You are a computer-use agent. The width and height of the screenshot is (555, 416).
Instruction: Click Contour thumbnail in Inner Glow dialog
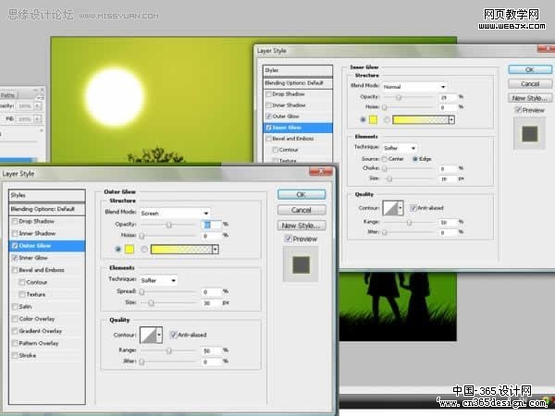click(x=391, y=208)
